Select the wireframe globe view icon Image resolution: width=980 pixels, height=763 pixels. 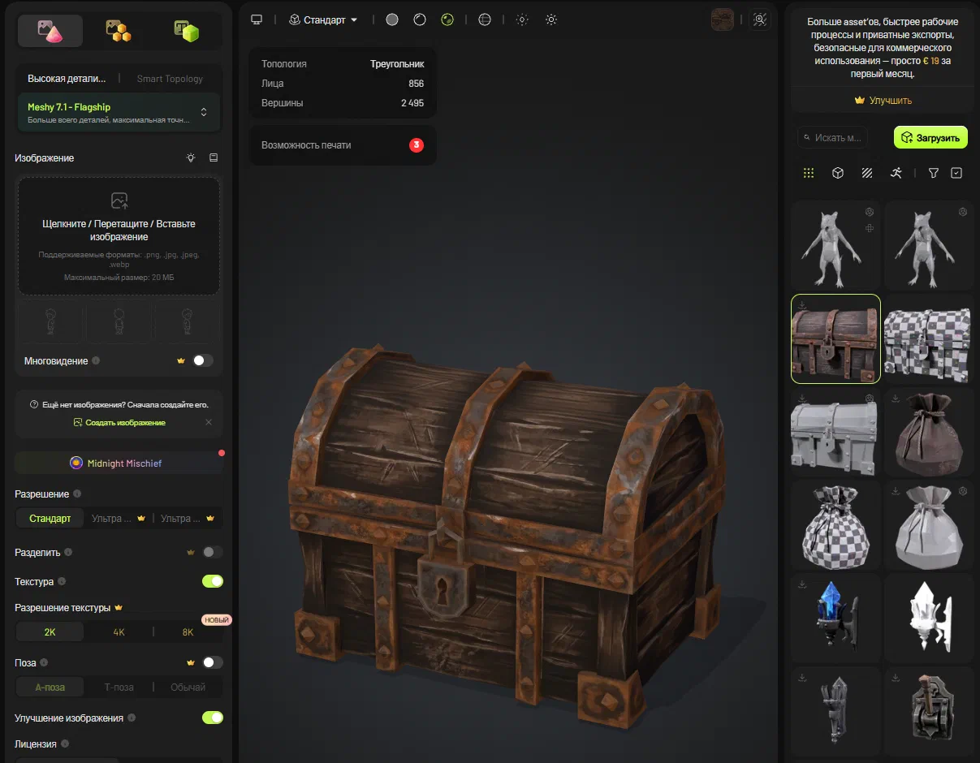click(485, 19)
